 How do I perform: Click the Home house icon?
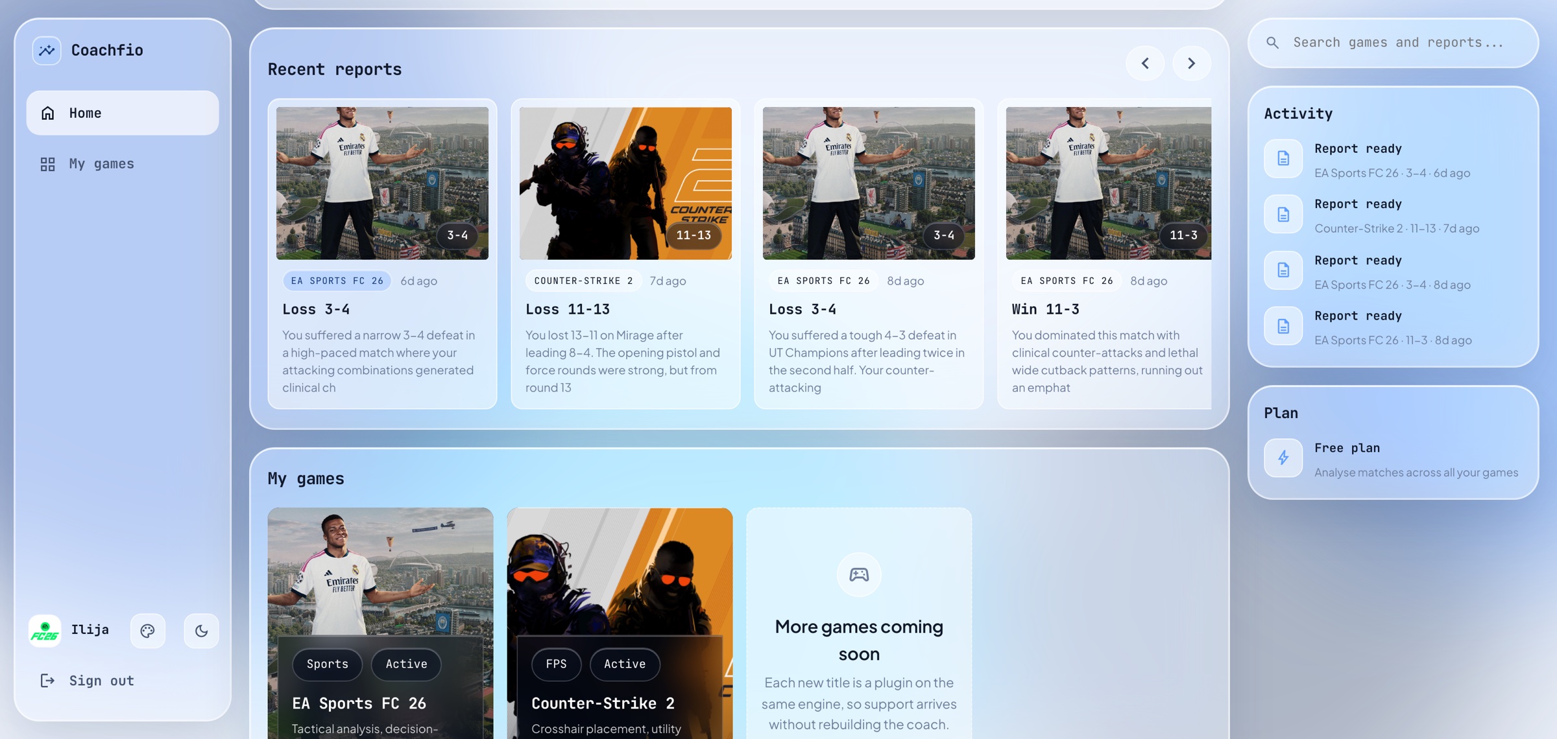tap(48, 113)
